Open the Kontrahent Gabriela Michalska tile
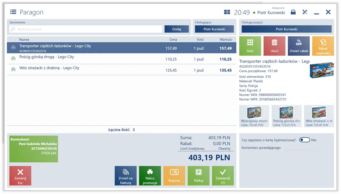Viewport: 341px width, 194px height. coord(34,149)
